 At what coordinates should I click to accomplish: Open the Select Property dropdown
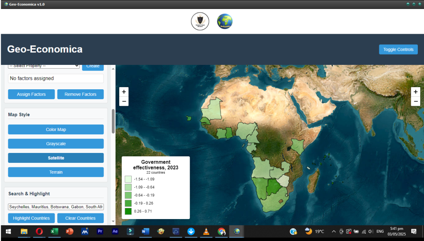[44, 66]
